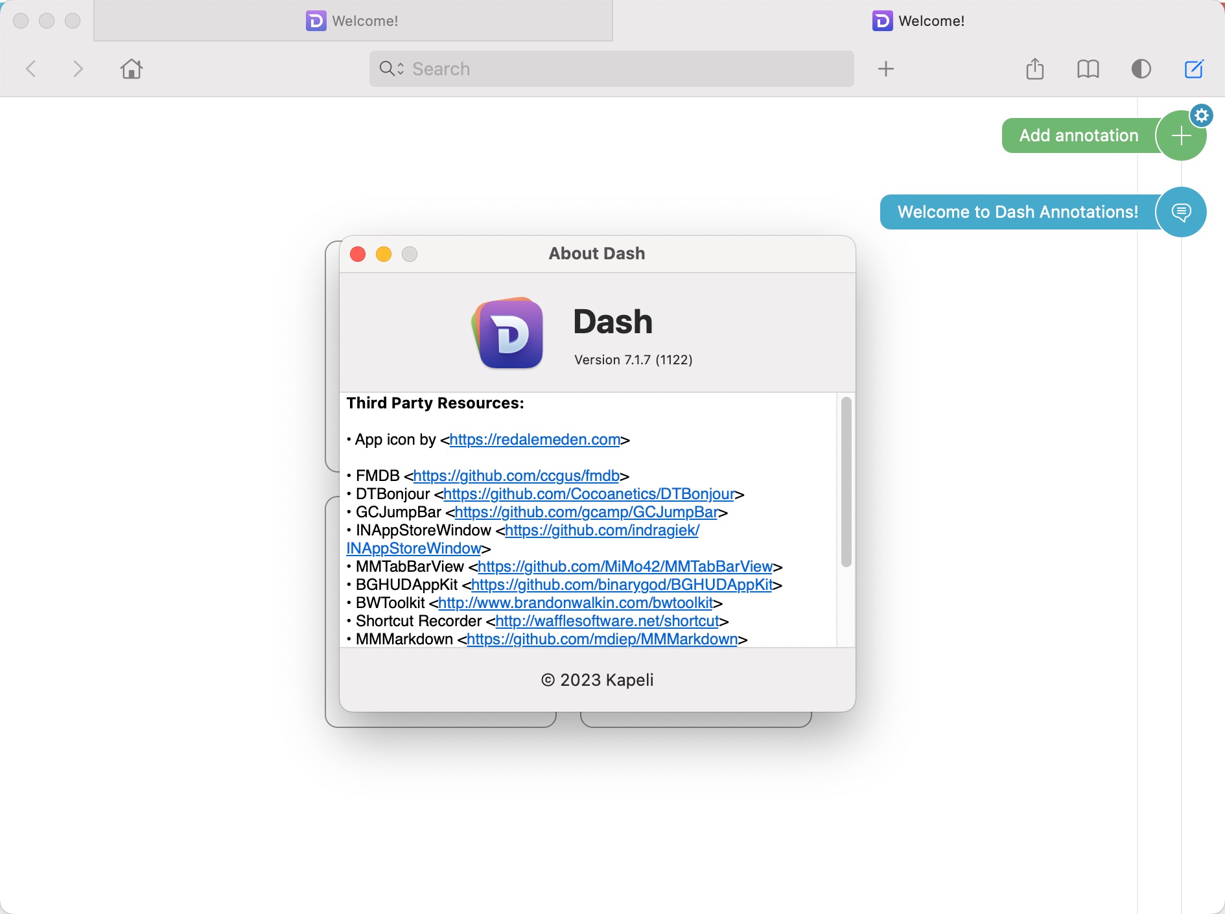
Task: Click the credits scrollbar thumb
Action: 846,482
